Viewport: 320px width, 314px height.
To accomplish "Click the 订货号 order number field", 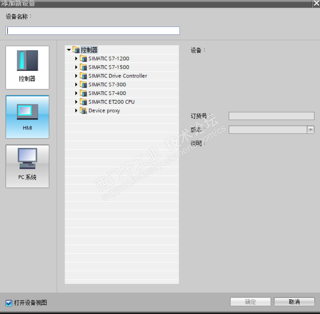I will coord(271,116).
